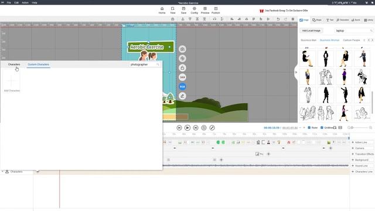375x211 pixels.
Task: Click the camera icon beside the canvas
Action: 182,49
